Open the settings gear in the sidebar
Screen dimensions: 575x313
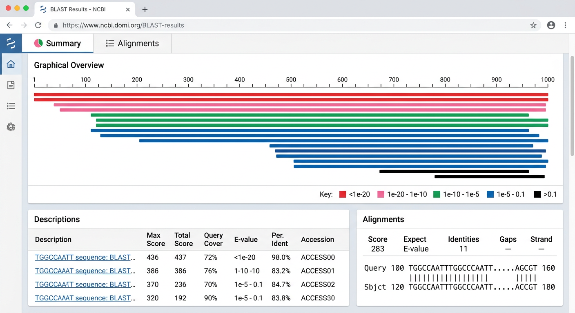point(11,127)
